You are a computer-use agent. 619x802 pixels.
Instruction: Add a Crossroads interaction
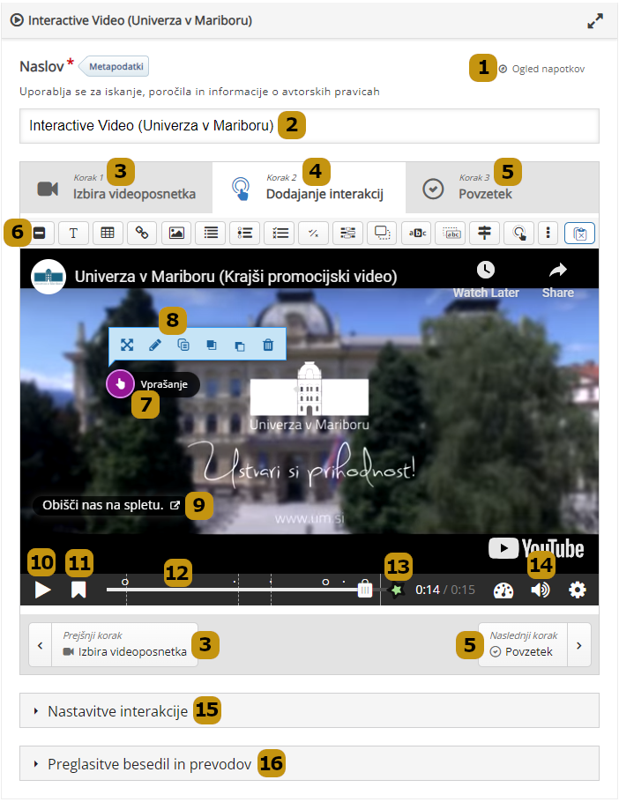[484, 234]
